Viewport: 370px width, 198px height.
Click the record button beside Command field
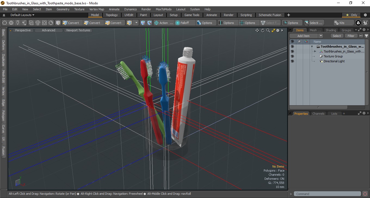[365, 194]
